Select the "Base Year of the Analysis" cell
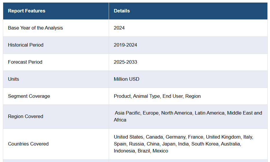 [35, 28]
